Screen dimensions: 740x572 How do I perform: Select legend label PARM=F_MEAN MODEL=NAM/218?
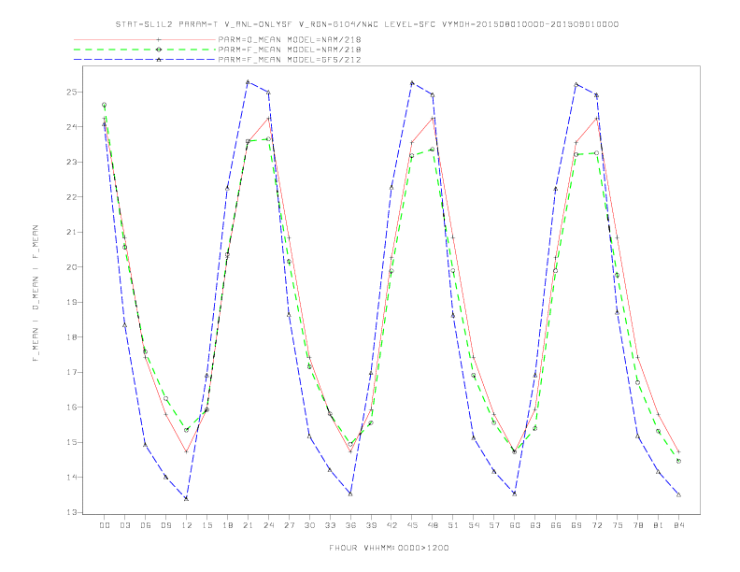coord(290,50)
